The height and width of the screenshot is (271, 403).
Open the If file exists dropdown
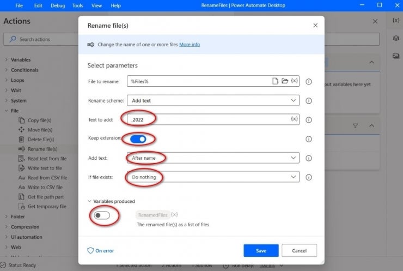[213, 177]
